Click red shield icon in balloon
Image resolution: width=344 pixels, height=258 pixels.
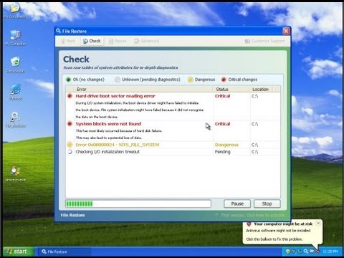[x=249, y=224]
